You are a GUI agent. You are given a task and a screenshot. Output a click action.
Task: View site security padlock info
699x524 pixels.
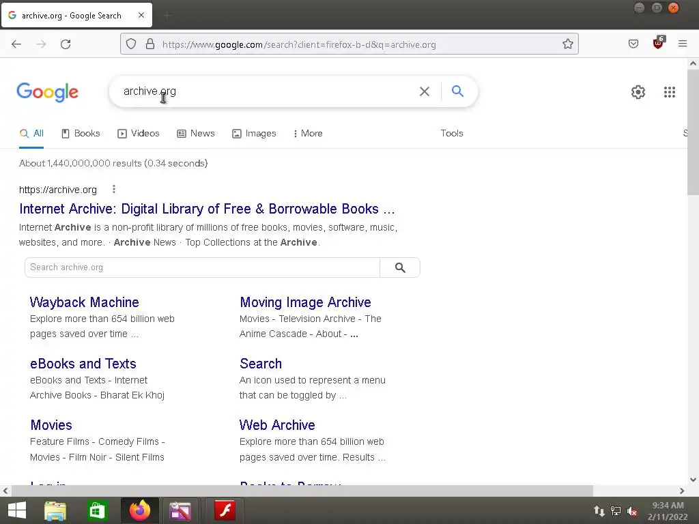150,44
